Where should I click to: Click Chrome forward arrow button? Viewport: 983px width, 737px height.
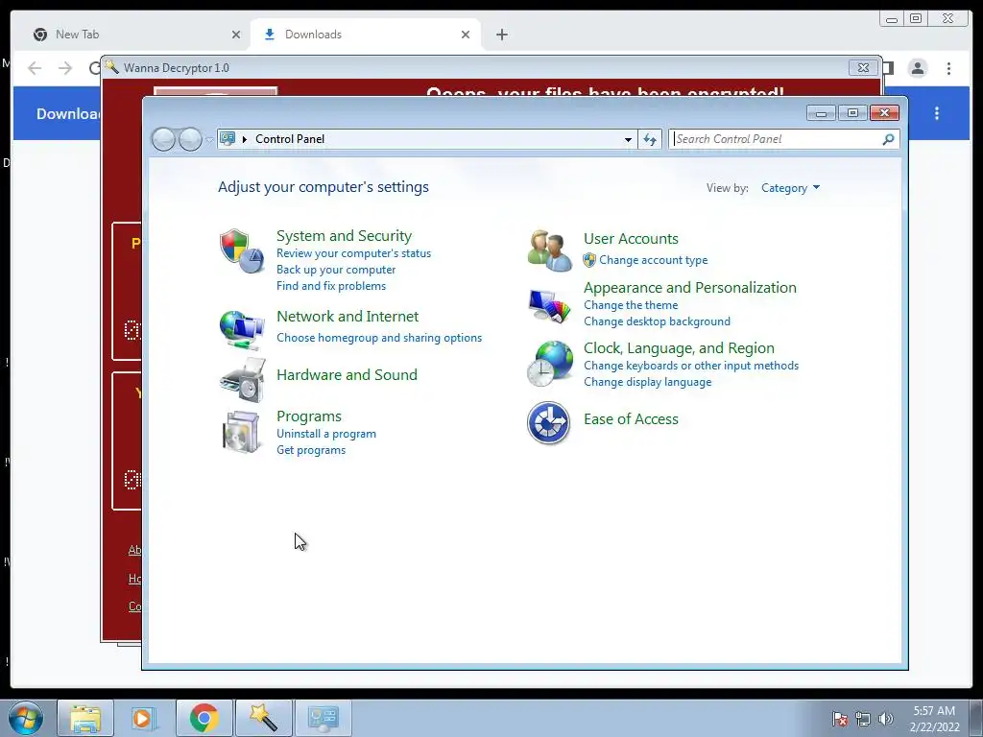tap(65, 68)
